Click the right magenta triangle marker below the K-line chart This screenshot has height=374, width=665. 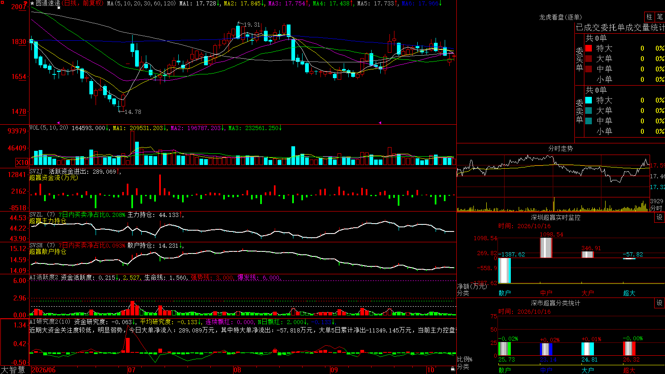coord(380,123)
